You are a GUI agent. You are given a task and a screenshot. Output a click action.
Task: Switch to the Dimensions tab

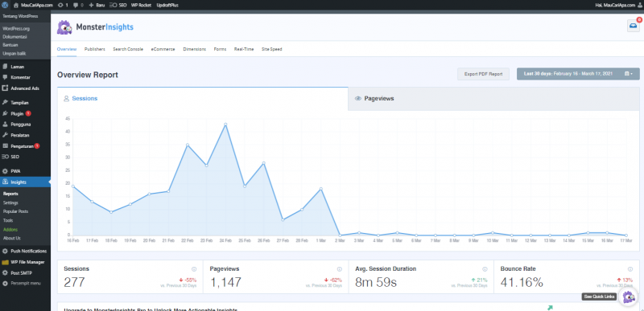pyautogui.click(x=195, y=49)
